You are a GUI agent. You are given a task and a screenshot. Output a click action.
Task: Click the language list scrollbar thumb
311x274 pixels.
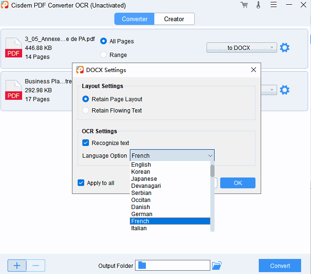(212, 170)
